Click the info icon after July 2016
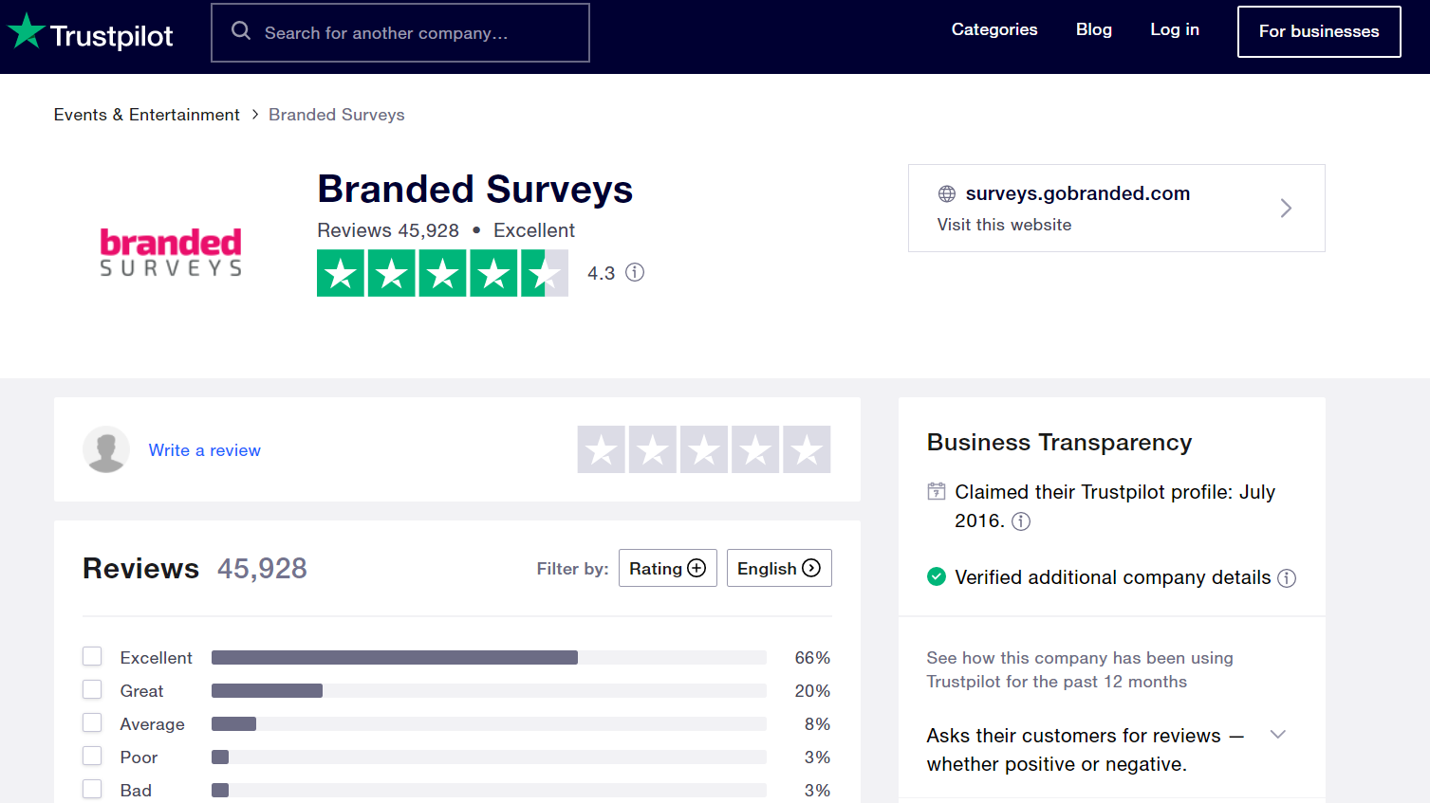This screenshot has width=1430, height=803. pos(1021,521)
